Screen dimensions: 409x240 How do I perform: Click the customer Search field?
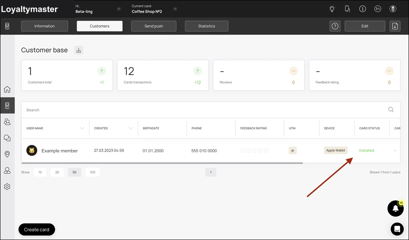coord(211,110)
